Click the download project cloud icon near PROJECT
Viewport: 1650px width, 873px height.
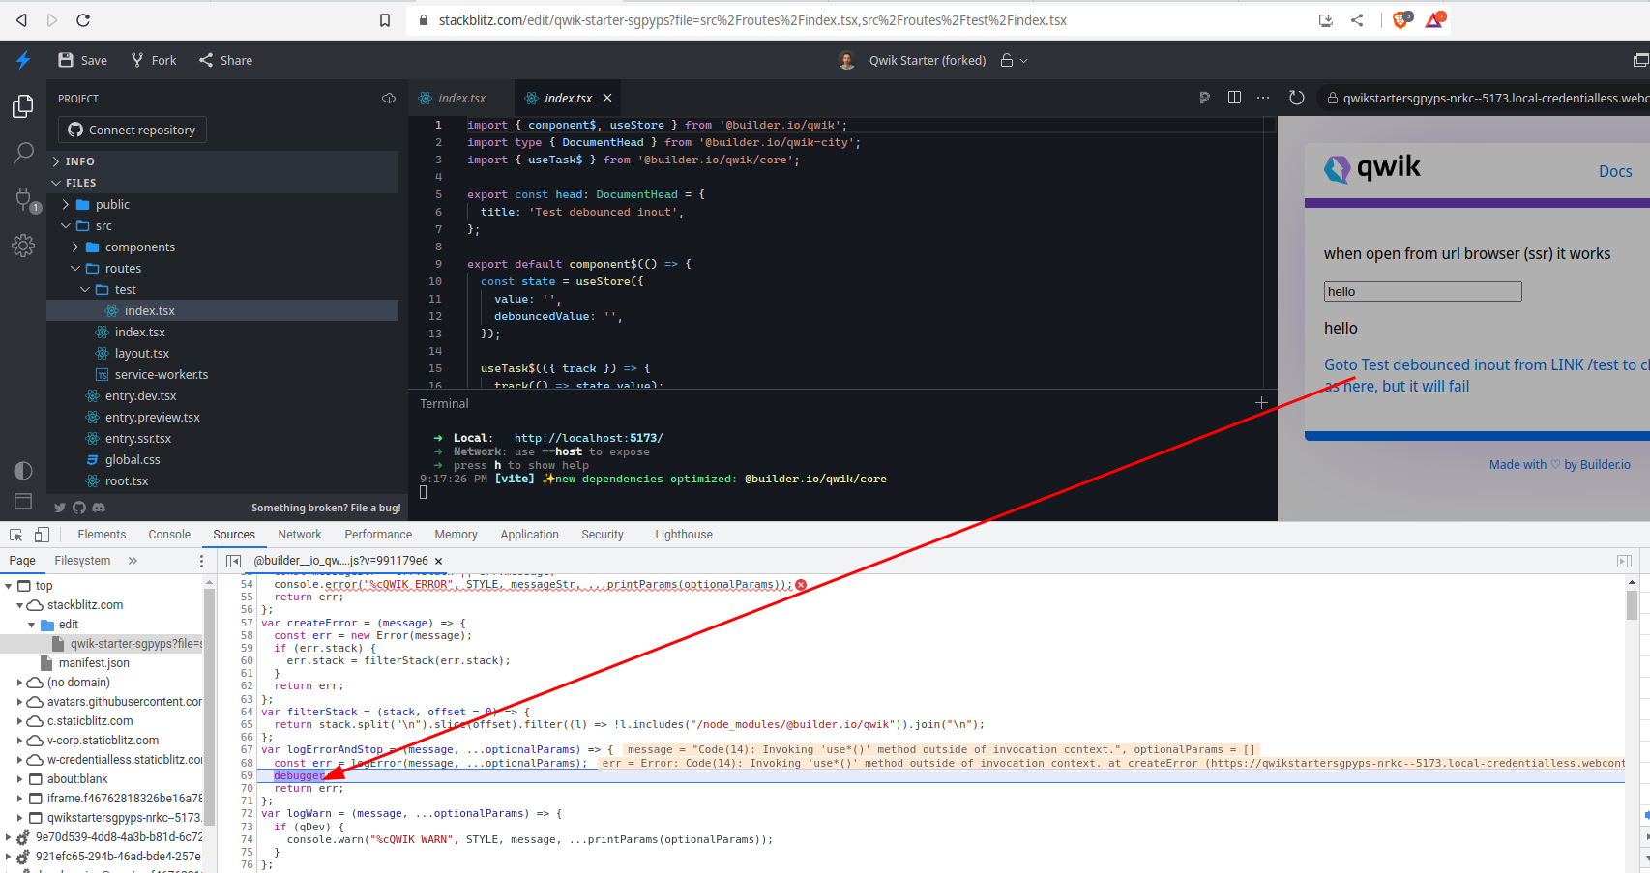click(x=389, y=98)
